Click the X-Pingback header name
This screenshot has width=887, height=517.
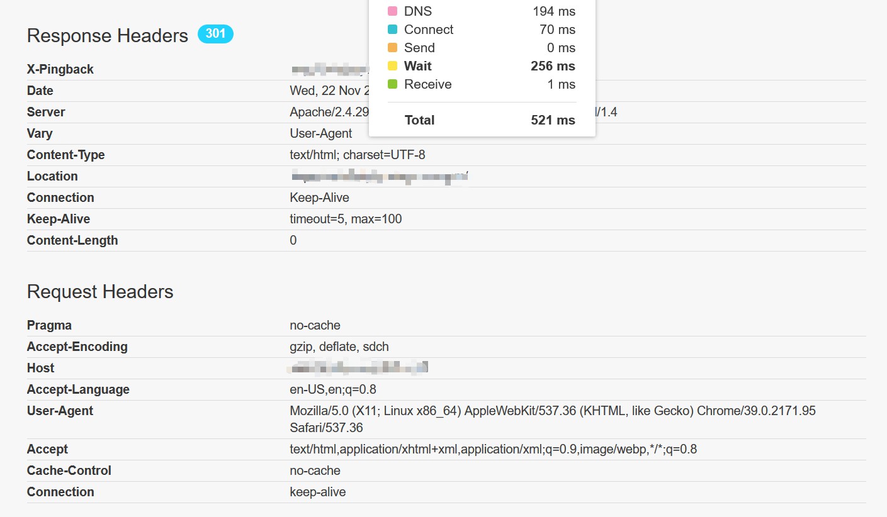[x=60, y=69]
